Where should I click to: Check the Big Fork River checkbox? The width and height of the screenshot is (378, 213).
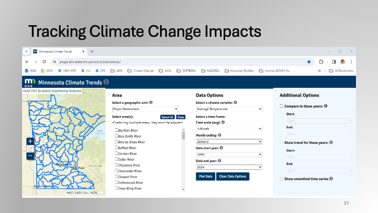click(116, 130)
